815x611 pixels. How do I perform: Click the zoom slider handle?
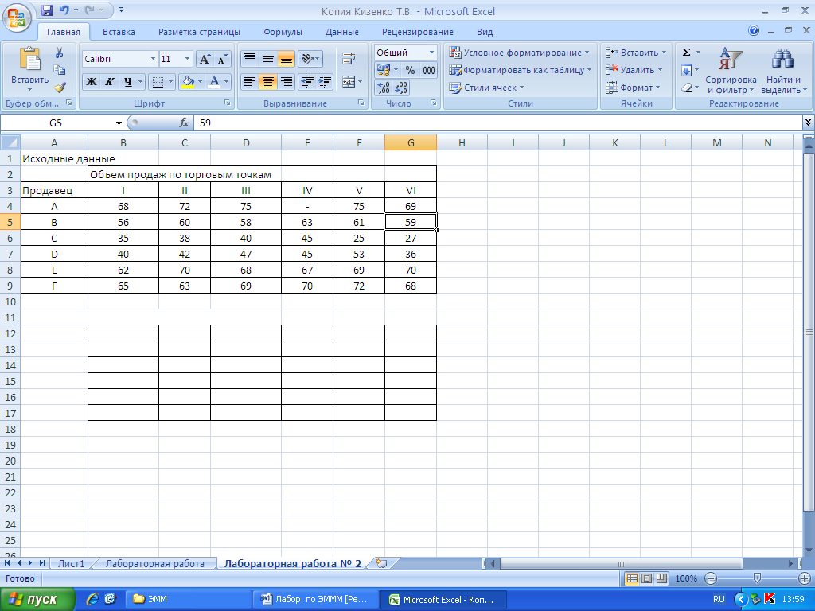point(757,578)
